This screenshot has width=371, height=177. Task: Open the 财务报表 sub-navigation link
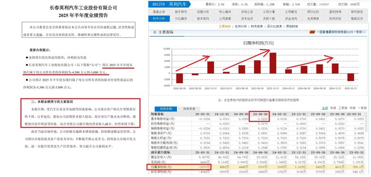[257, 27]
